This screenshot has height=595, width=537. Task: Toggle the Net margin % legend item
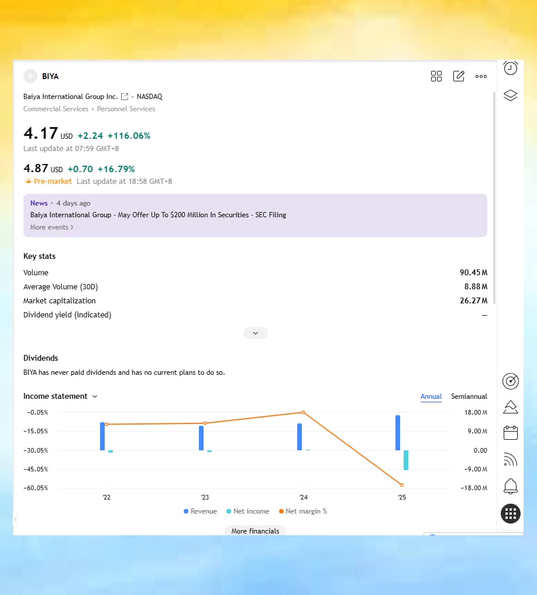point(303,511)
